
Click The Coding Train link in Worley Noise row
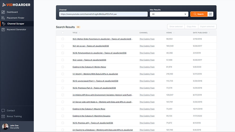click(147, 67)
